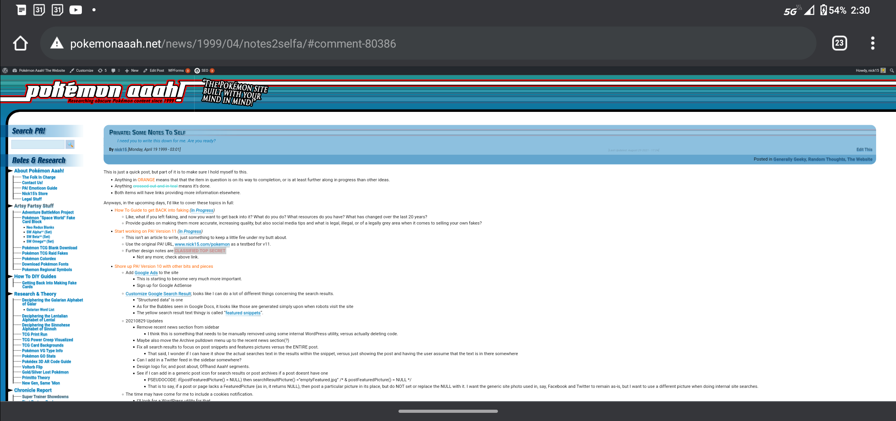Open Nick15's Store sidebar link
This screenshot has width=896, height=421.
(x=35, y=194)
